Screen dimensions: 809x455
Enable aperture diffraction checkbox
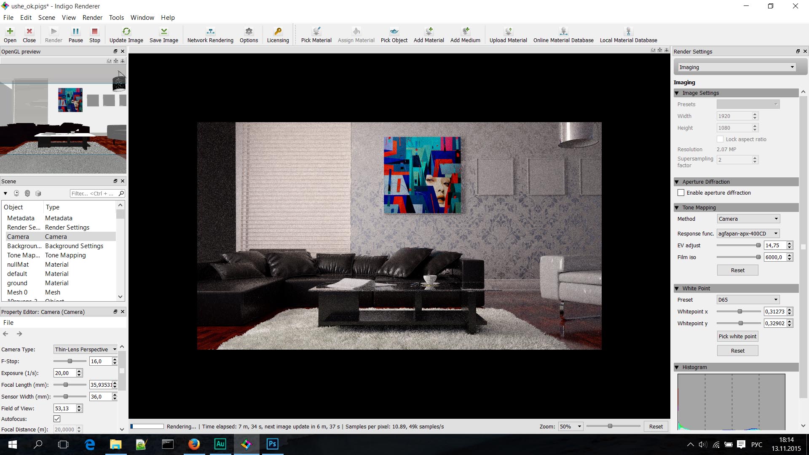click(681, 193)
